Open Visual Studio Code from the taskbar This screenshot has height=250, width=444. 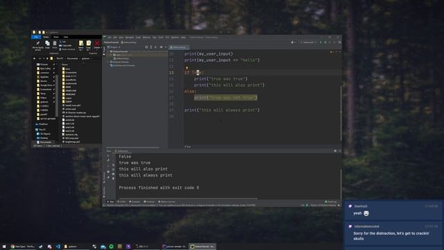pos(58,247)
